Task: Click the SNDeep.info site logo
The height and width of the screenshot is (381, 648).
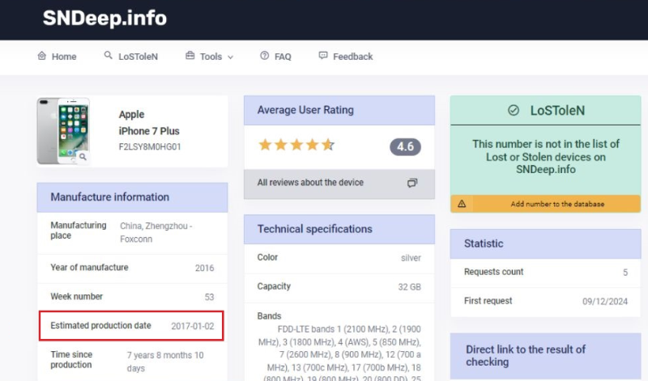Action: coord(104,18)
